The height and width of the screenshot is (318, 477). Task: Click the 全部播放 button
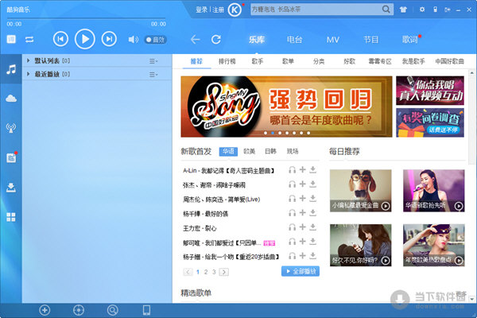(301, 271)
